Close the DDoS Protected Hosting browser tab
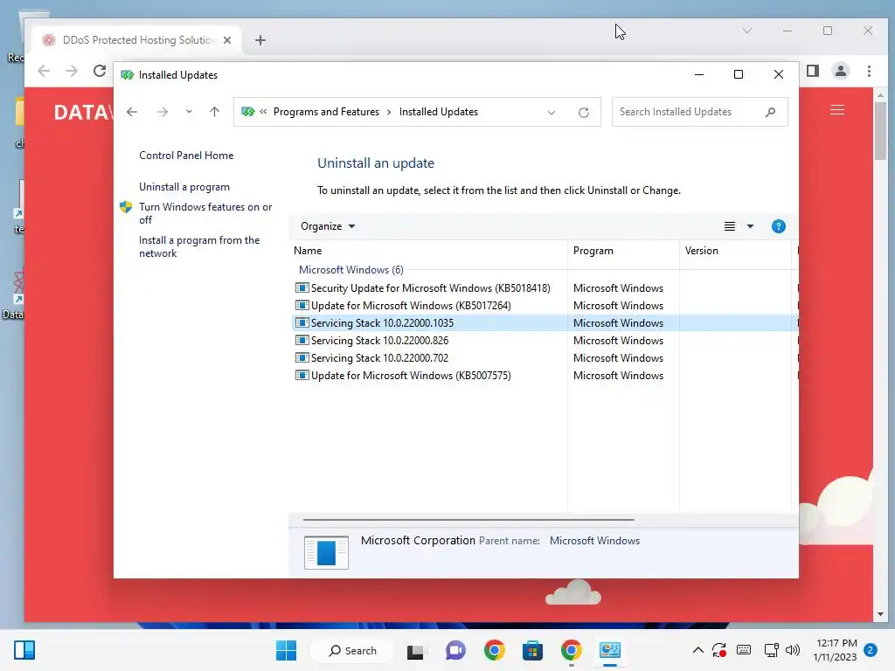 227,40
